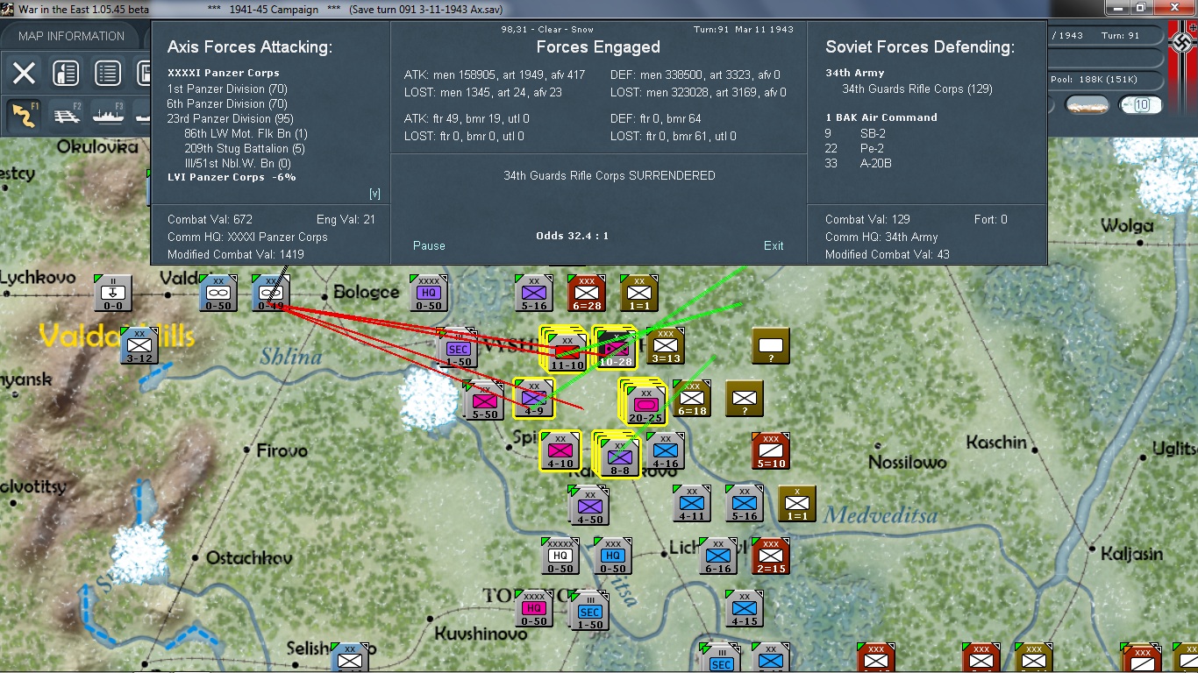The width and height of the screenshot is (1198, 673).
Task: Select the blue 4-15 infantry counter
Action: (745, 607)
